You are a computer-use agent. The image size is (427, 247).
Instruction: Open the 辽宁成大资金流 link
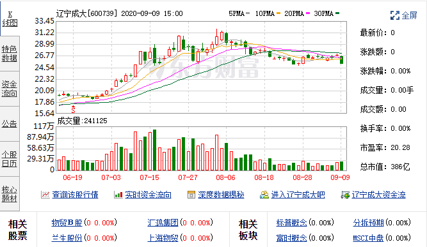[x=378, y=195]
